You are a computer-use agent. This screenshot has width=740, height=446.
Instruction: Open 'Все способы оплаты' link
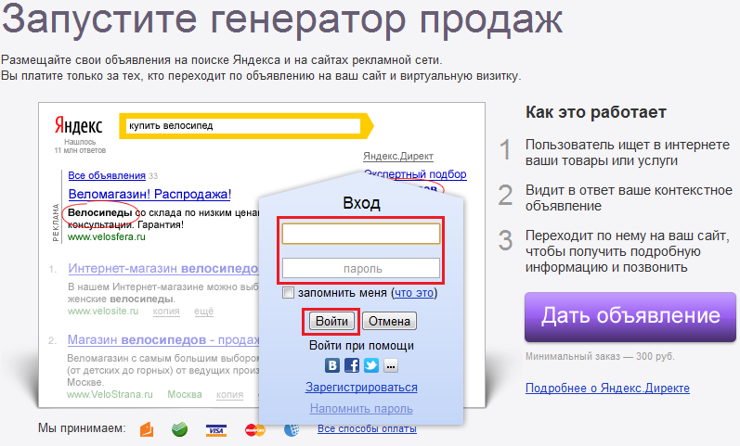[x=367, y=428]
